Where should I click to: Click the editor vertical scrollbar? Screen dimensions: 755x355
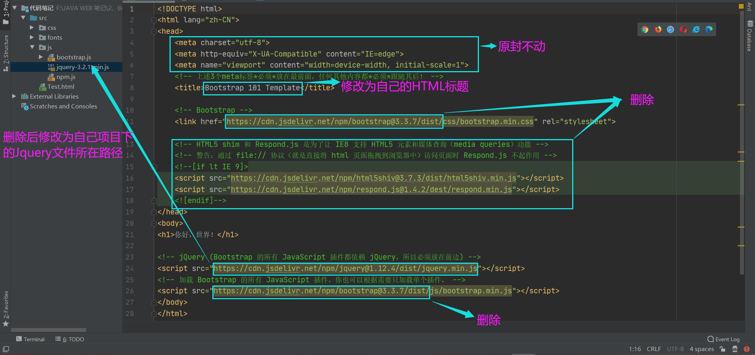pos(742,143)
